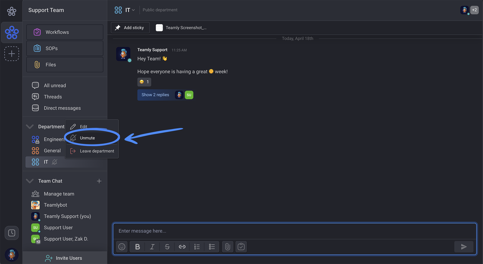
Task: Collapse the Team Chat section
Action: [x=30, y=181]
